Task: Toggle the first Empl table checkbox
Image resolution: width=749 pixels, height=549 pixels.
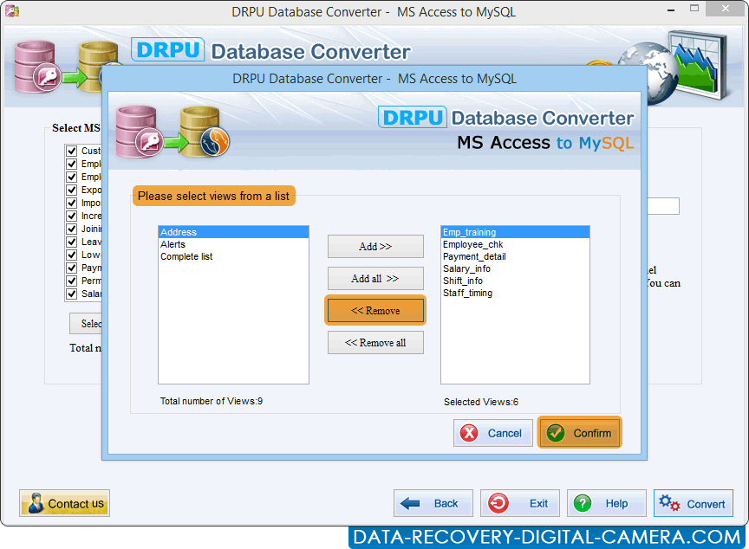Action: (72, 164)
